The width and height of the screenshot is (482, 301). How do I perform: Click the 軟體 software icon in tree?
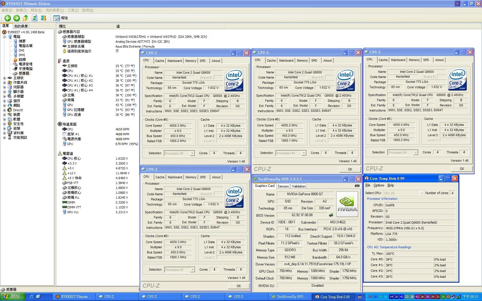tap(10, 119)
